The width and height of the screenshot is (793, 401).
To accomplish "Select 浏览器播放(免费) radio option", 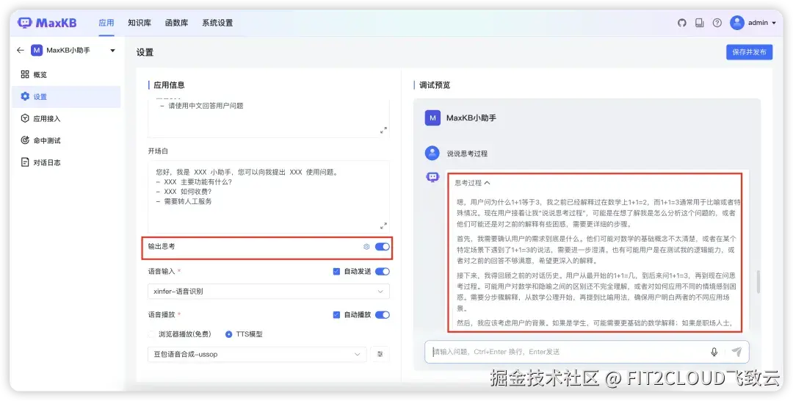I will (x=152, y=334).
